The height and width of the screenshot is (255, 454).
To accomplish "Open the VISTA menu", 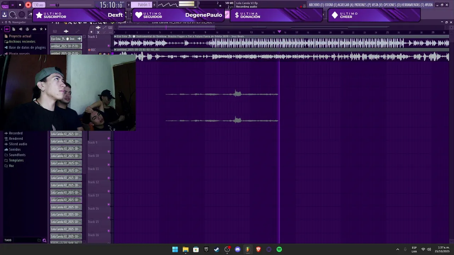I will [377, 5].
